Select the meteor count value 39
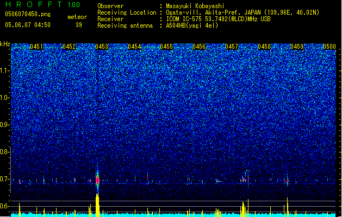Viewport: 342px width, 217px height. click(79, 25)
